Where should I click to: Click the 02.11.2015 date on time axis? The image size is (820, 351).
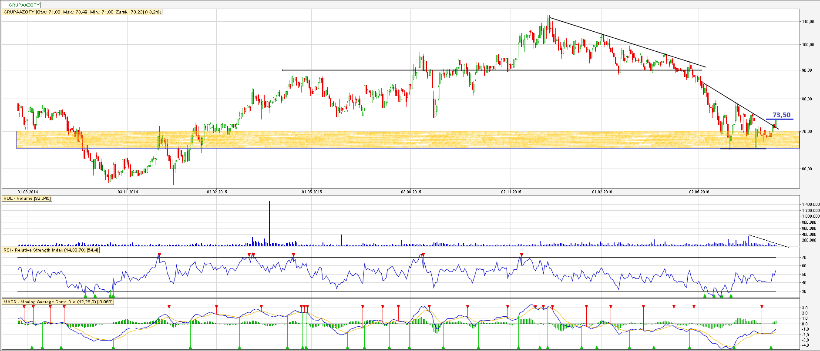(511, 192)
